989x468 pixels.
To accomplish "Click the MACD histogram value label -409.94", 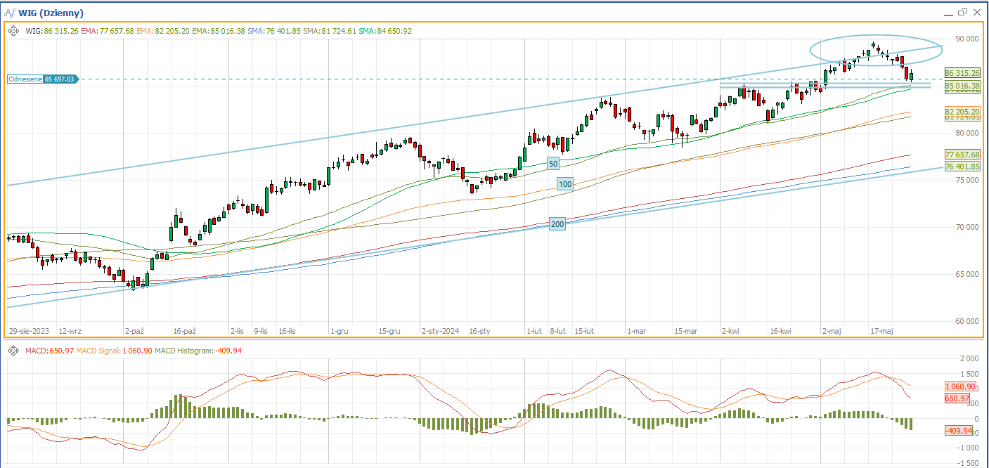I will (958, 431).
